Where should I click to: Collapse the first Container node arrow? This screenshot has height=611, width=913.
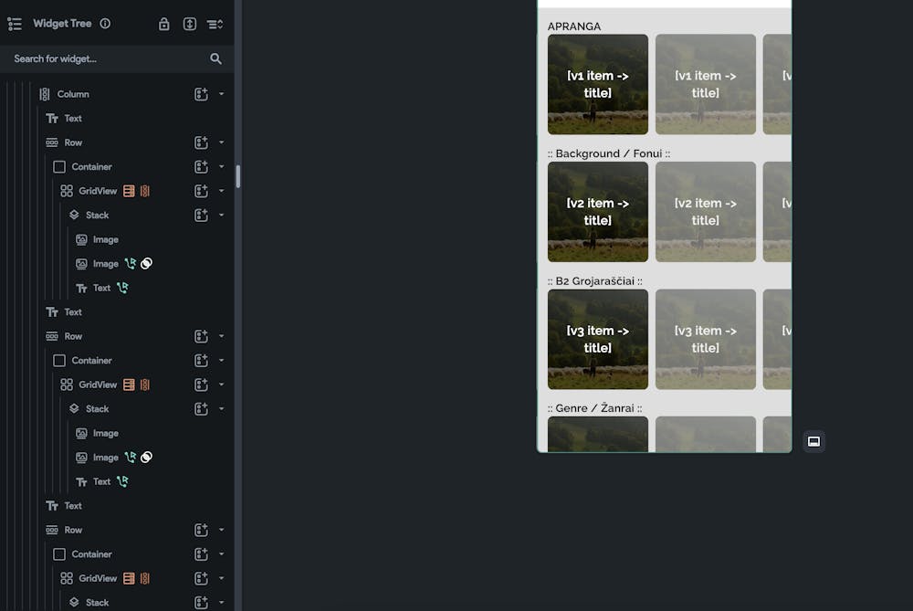click(x=221, y=166)
